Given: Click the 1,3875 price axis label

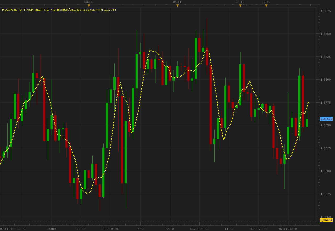Looking at the screenshot, I should [325, 11].
